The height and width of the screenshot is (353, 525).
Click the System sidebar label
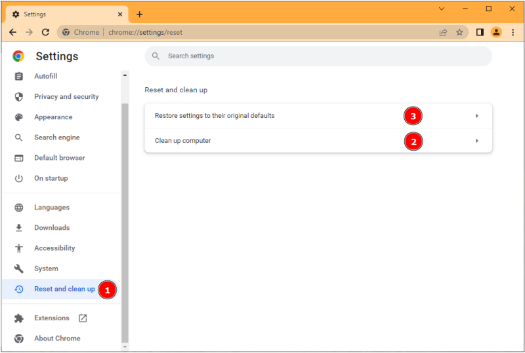pos(46,269)
